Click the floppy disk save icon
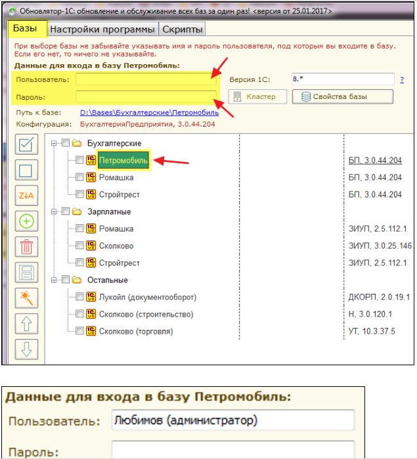417x459 pixels. pyautogui.click(x=26, y=272)
